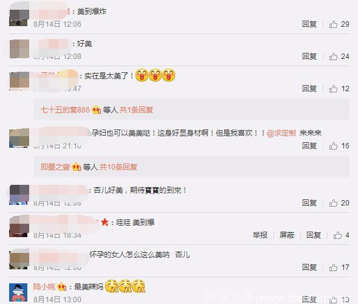This screenshot has width=358, height=304.
Task: Expand the 共10条回复 replies
Action: click(119, 167)
